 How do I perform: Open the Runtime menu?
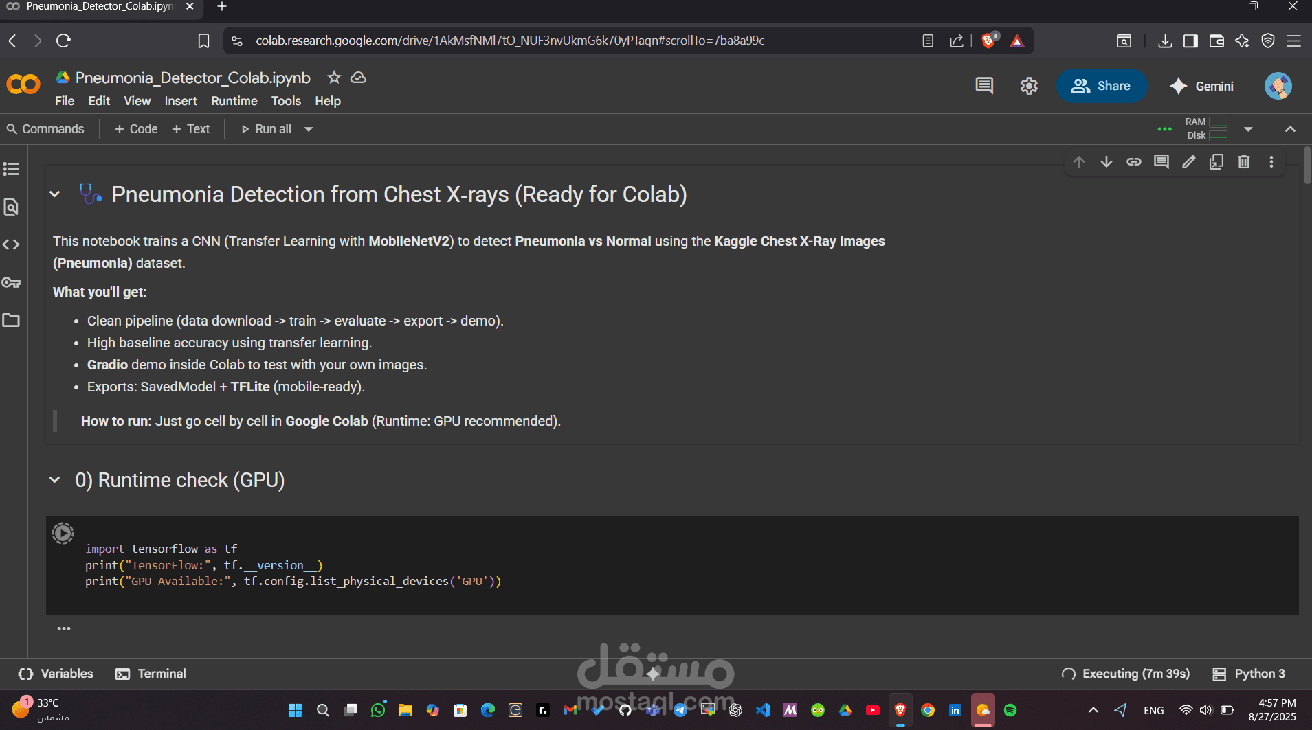pos(234,101)
